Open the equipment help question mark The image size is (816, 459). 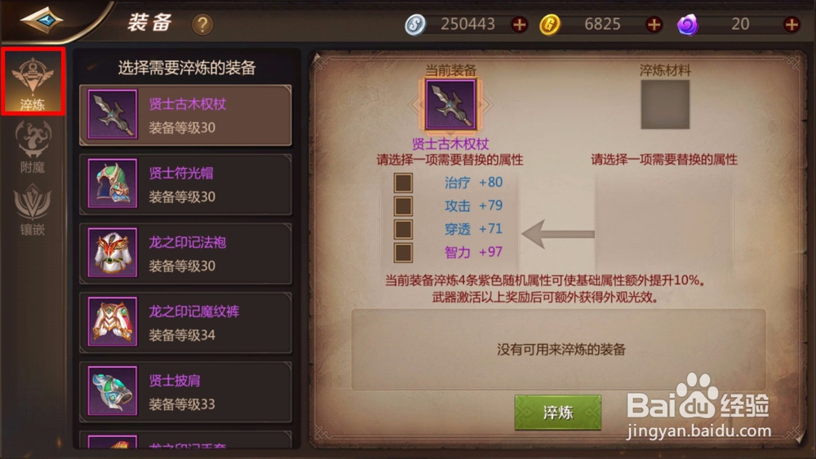coord(202,24)
